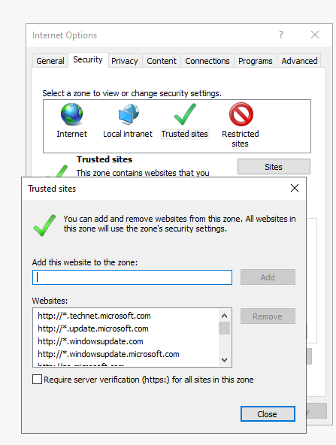The image size is (336, 445).
Task: Click the Add button for the zone
Action: (268, 277)
